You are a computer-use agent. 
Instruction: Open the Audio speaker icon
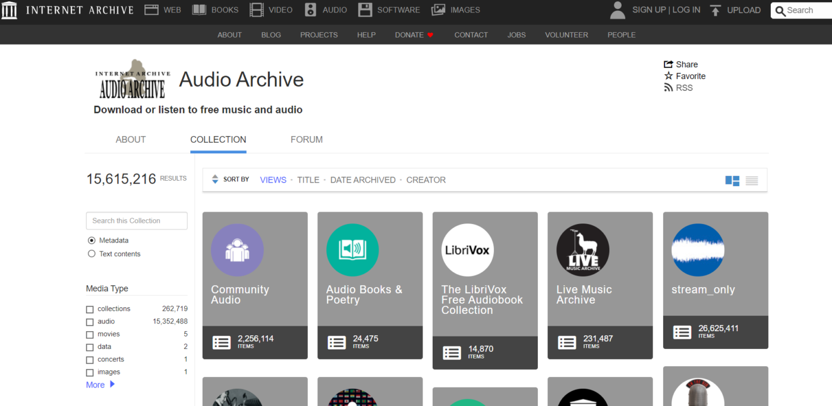point(311,10)
